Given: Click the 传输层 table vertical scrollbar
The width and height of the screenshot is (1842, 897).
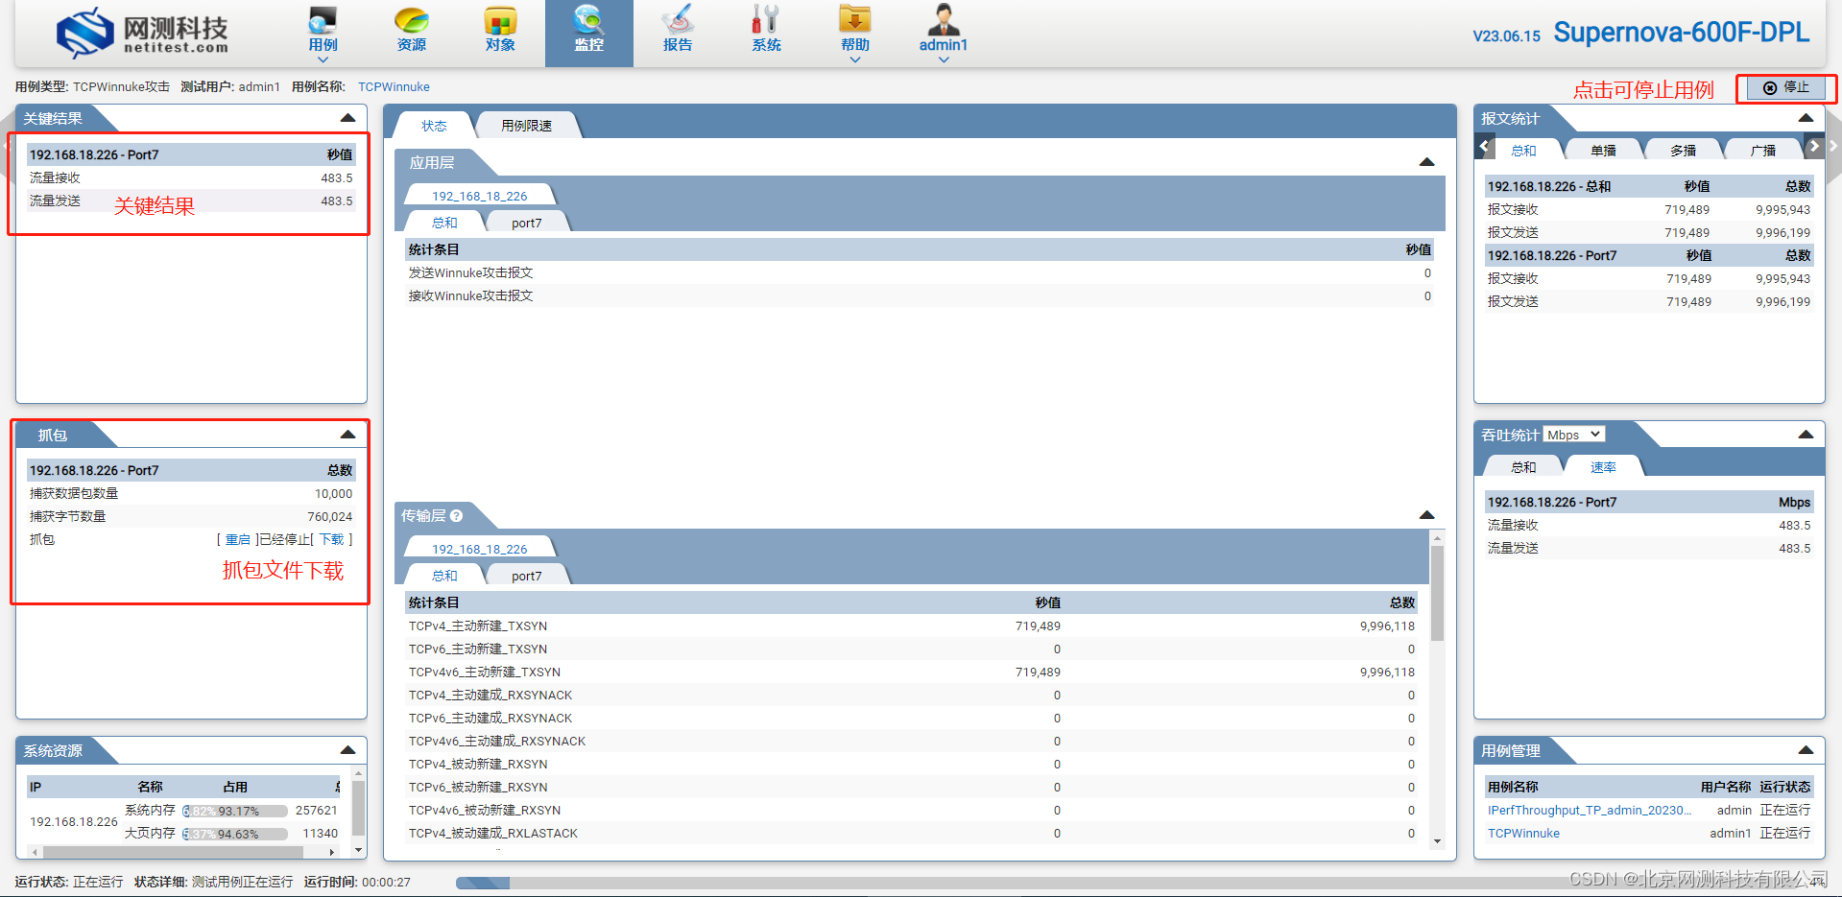Looking at the screenshot, I should point(1437,595).
